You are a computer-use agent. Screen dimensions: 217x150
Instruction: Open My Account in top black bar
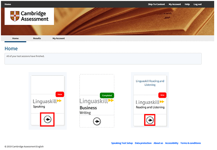pyautogui.click(x=175, y=4)
